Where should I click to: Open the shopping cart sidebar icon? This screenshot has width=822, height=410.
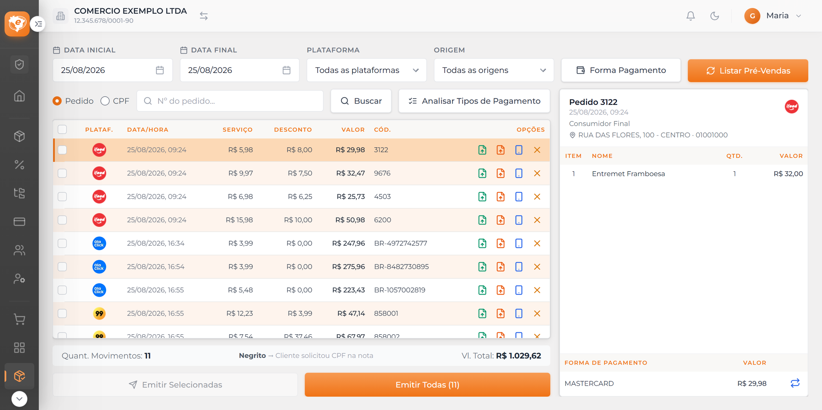click(19, 319)
